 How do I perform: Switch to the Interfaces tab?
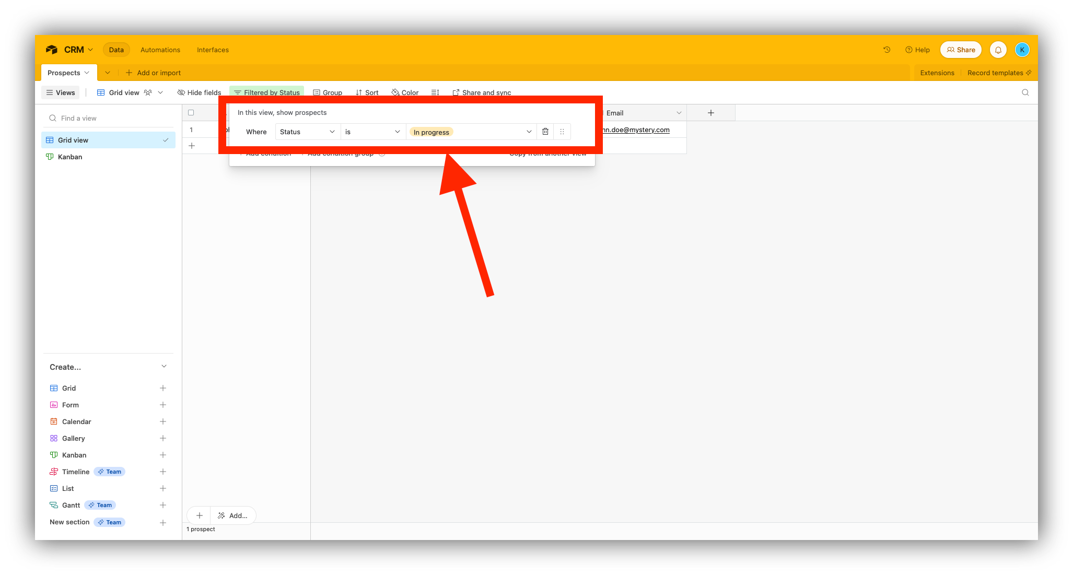(213, 50)
